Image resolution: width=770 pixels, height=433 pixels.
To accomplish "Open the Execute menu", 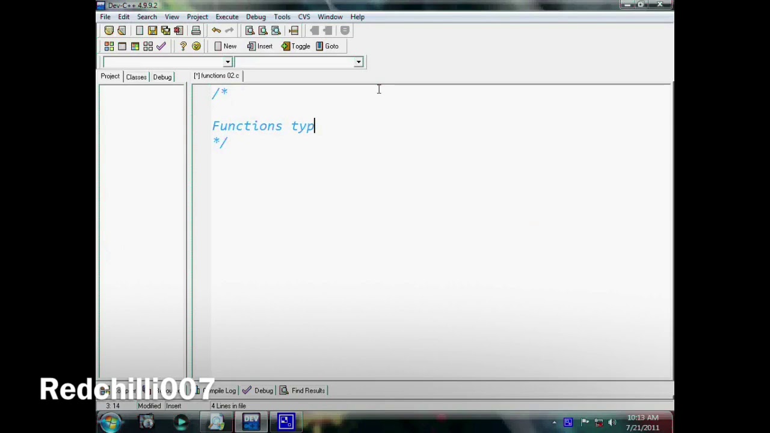I will (x=227, y=17).
